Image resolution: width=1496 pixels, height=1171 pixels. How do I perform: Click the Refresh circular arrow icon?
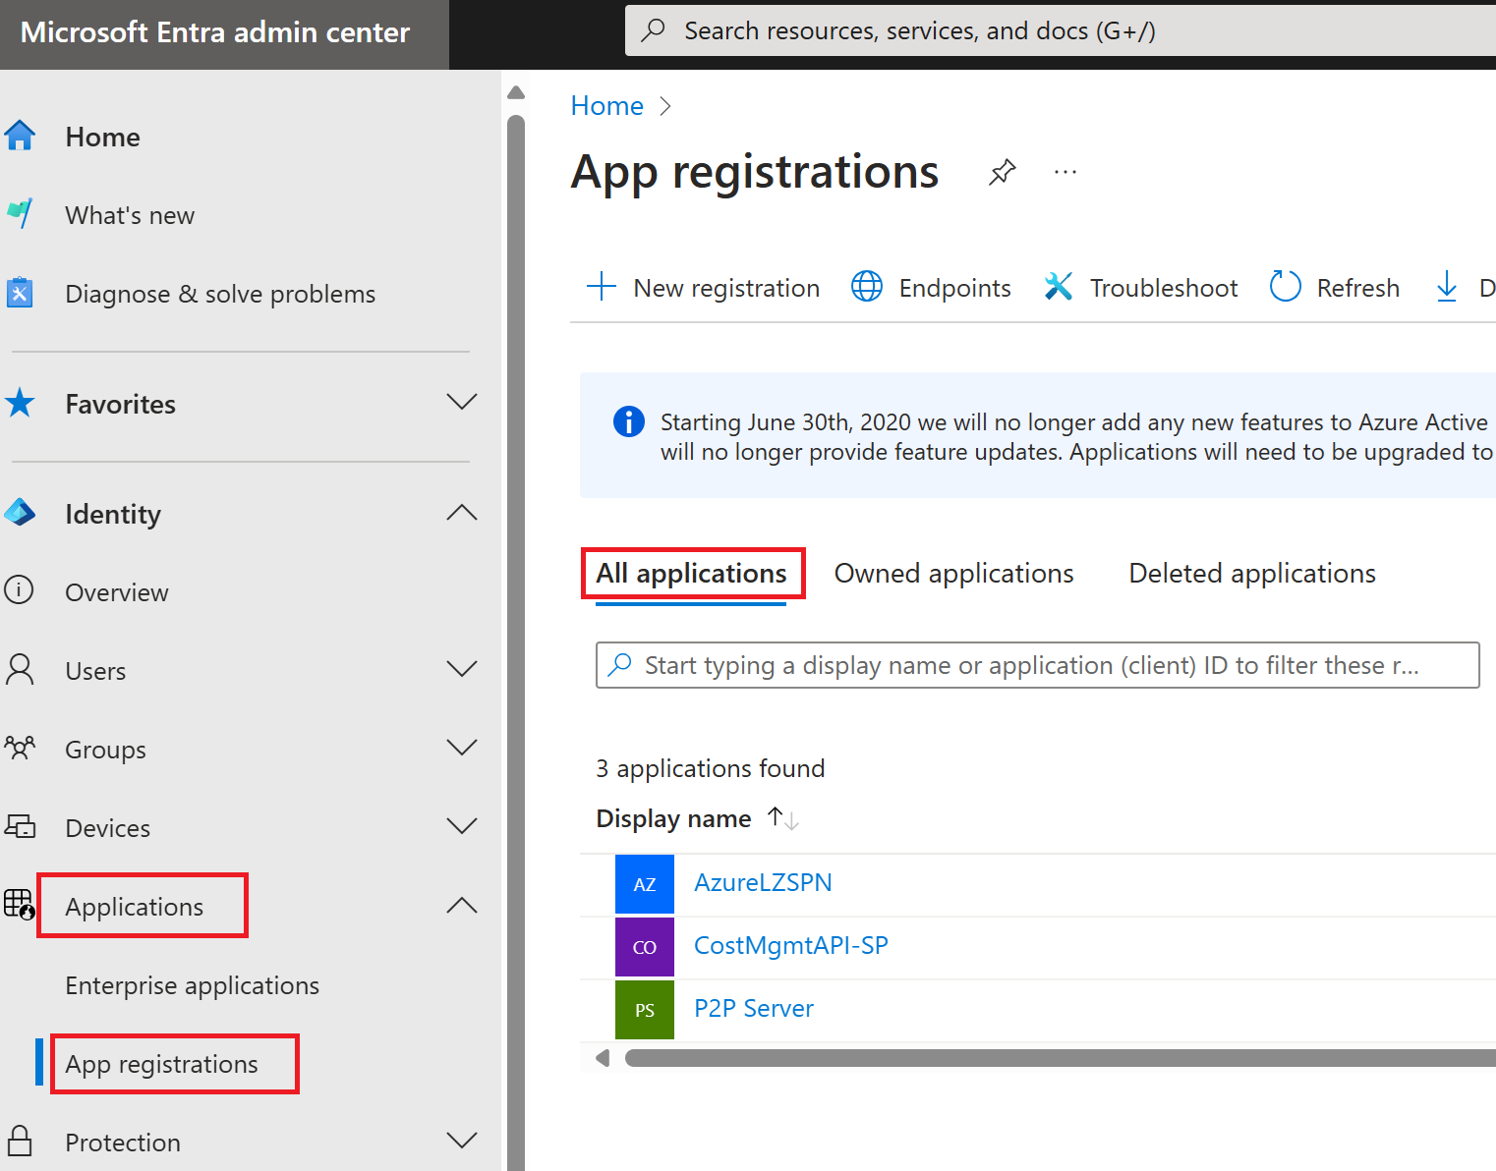click(x=1285, y=287)
